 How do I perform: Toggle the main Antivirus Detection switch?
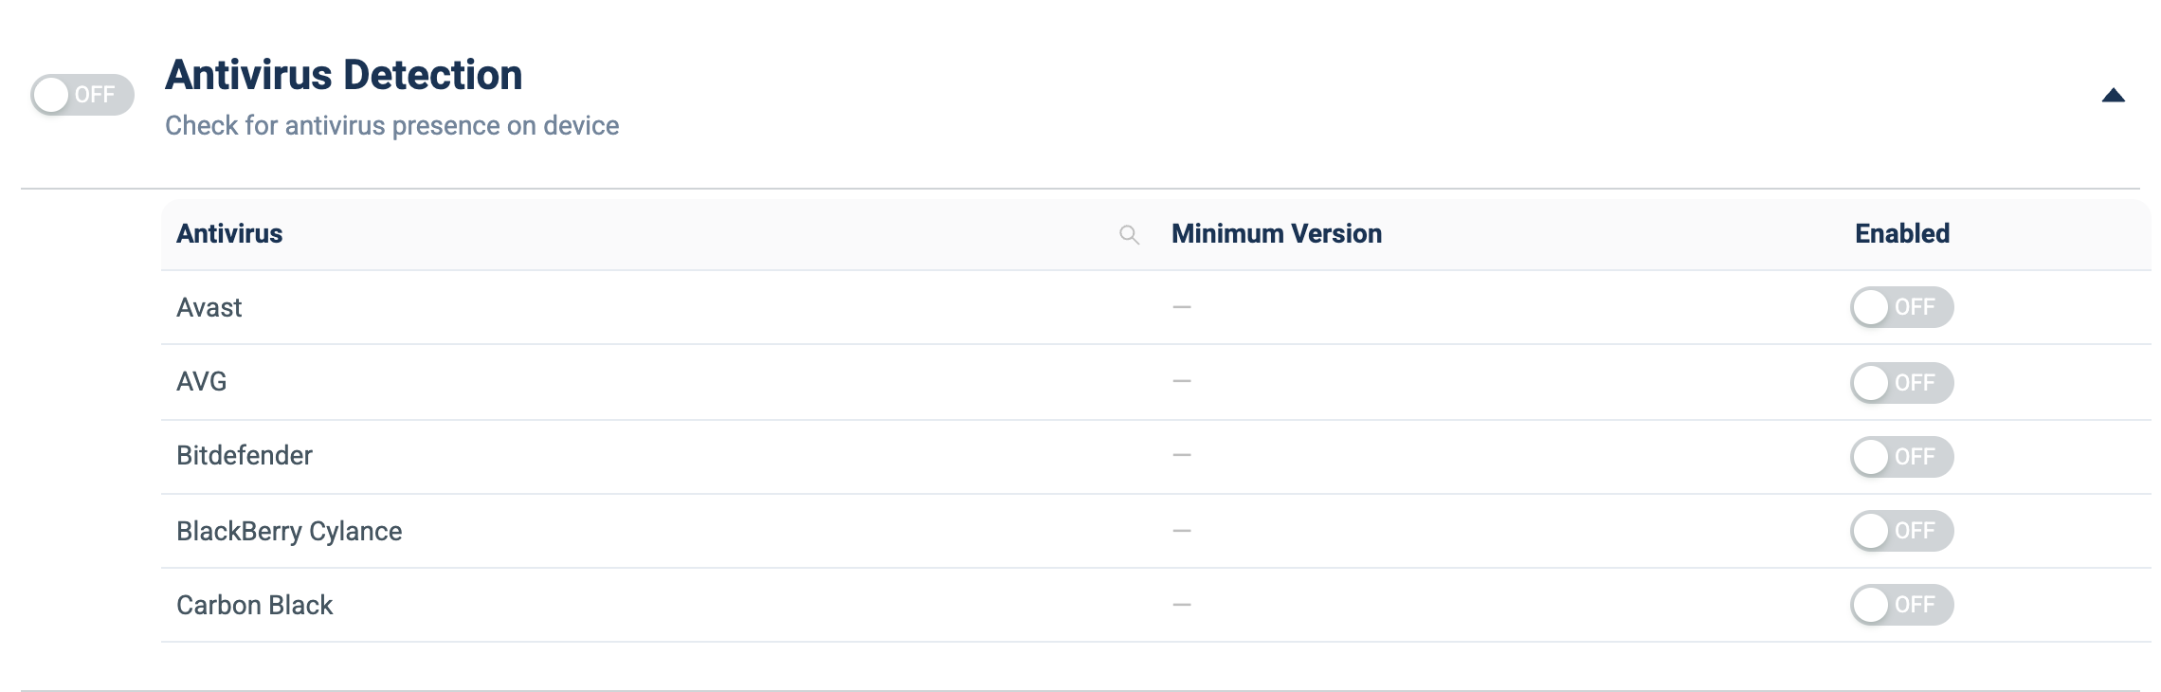point(82,95)
